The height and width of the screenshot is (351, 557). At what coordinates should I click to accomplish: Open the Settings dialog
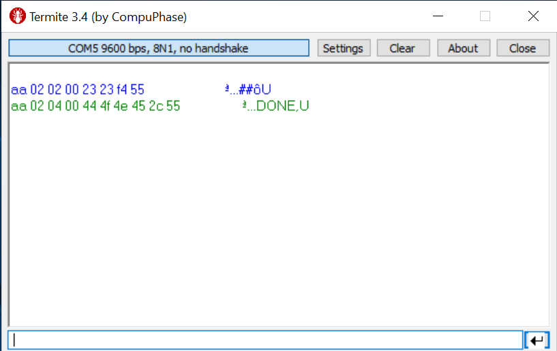[343, 48]
